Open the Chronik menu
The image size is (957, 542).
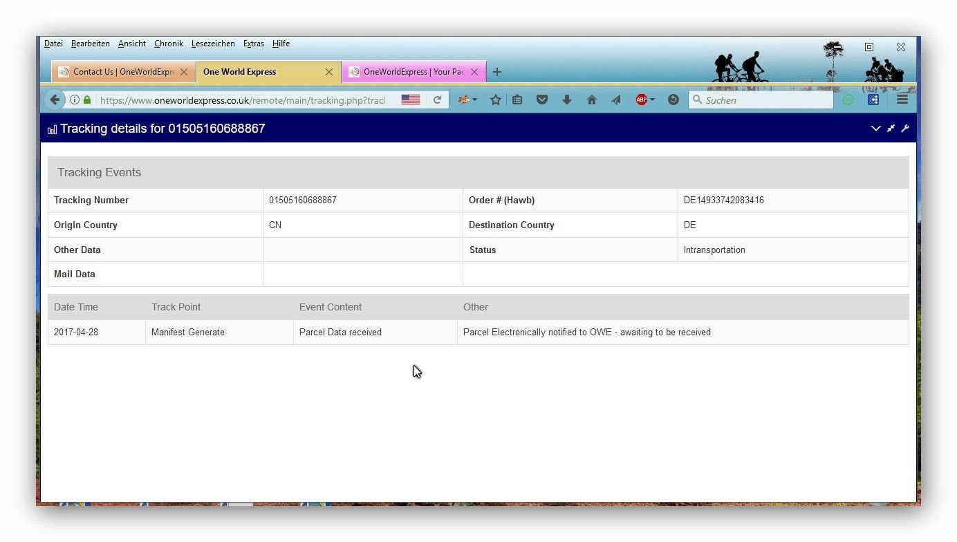coord(169,44)
